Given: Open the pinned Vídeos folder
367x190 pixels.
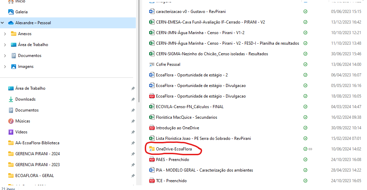Looking at the screenshot, I should (x=21, y=132).
